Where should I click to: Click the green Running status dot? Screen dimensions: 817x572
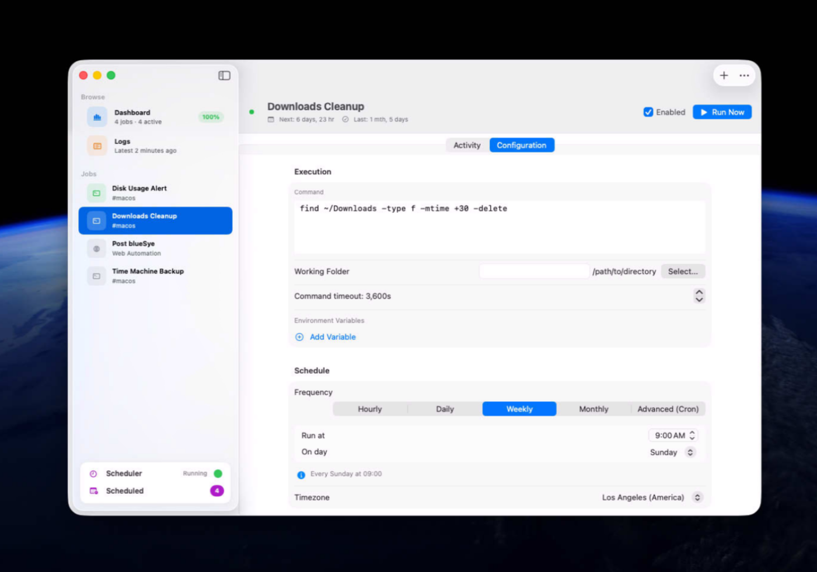click(x=218, y=473)
